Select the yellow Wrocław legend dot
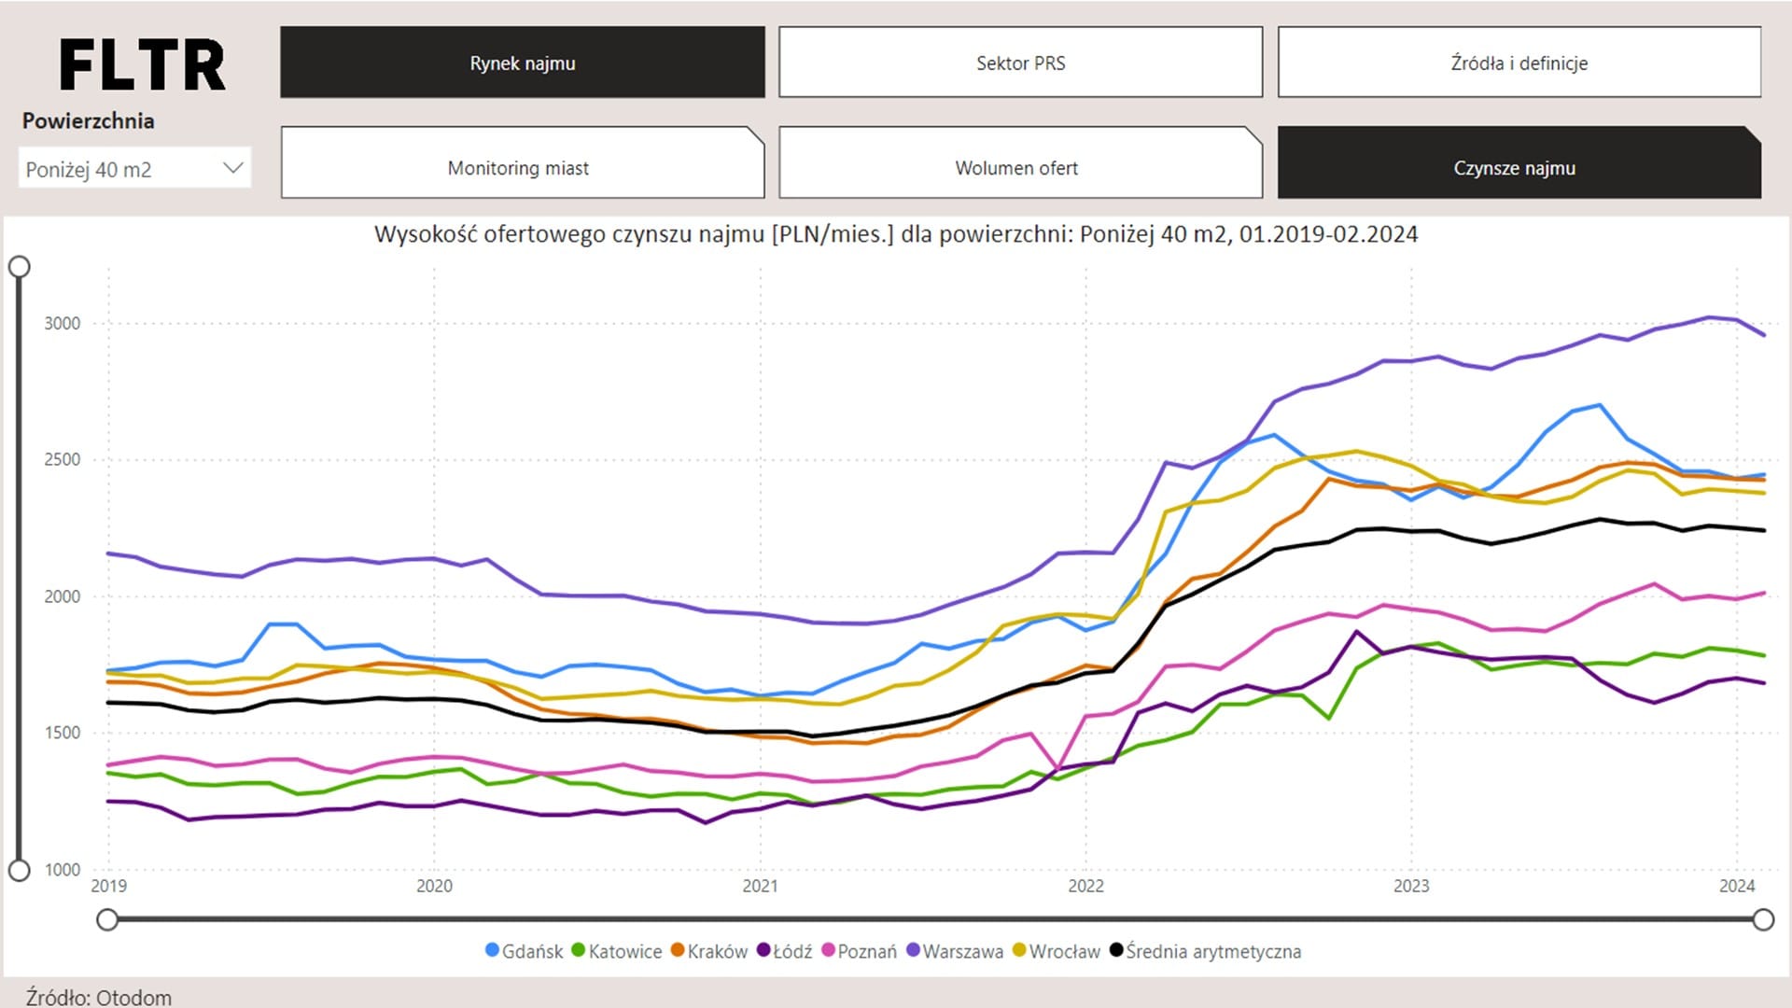1792x1008 pixels. tap(1019, 950)
